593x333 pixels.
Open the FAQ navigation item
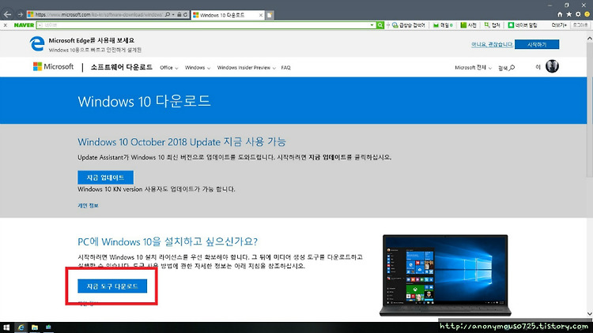pyautogui.click(x=286, y=68)
